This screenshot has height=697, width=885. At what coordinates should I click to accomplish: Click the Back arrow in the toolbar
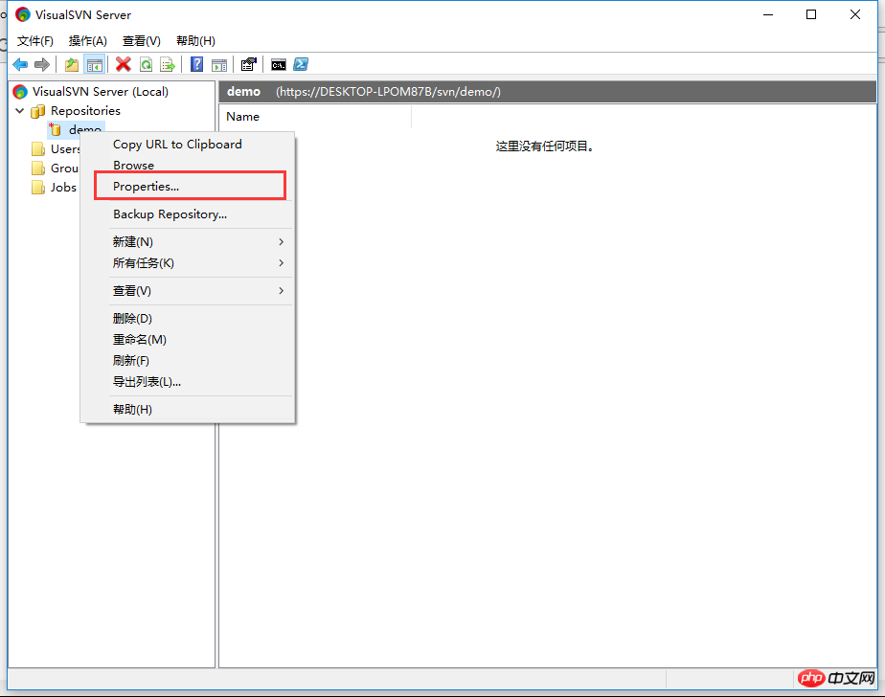click(x=20, y=65)
